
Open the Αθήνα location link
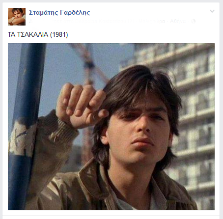click(x=178, y=21)
